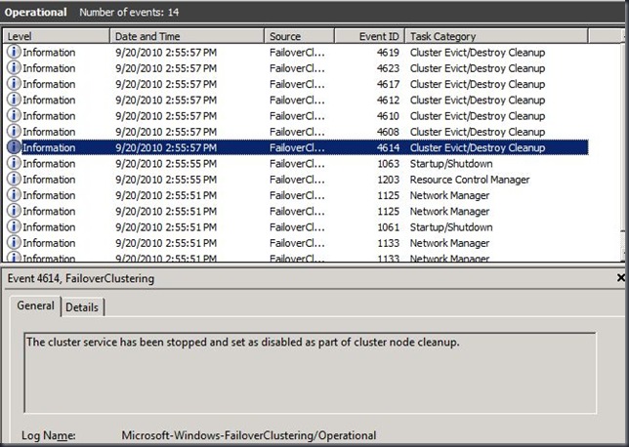Click info icon of event 4612 row
Image resolution: width=629 pixels, height=447 pixels.
14,100
